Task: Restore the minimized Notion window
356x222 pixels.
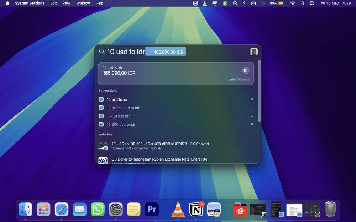Action: pyautogui.click(x=258, y=210)
